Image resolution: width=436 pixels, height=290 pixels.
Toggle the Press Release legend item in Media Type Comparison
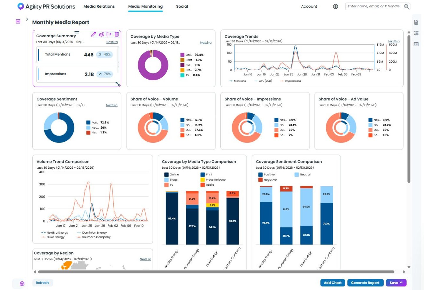(213, 180)
